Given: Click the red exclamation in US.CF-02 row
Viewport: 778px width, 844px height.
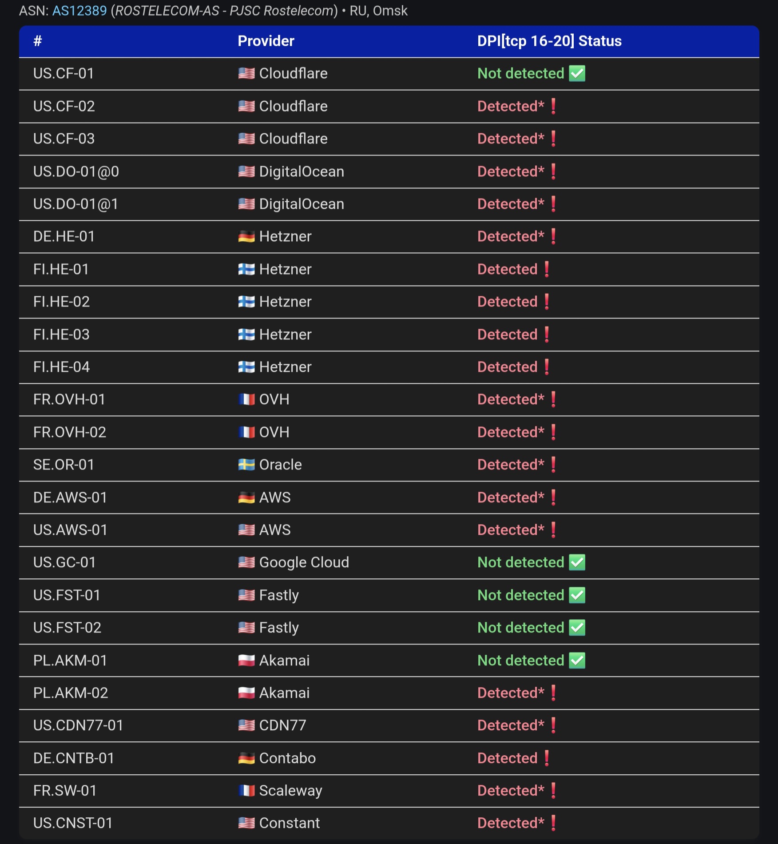Looking at the screenshot, I should click(x=553, y=106).
